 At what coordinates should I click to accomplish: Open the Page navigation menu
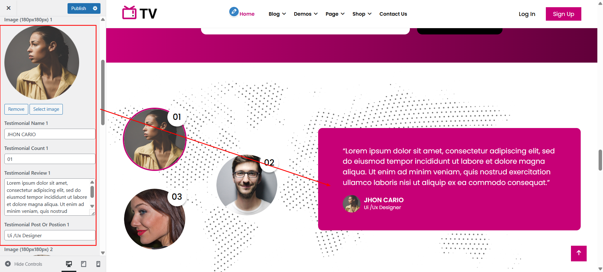(335, 14)
